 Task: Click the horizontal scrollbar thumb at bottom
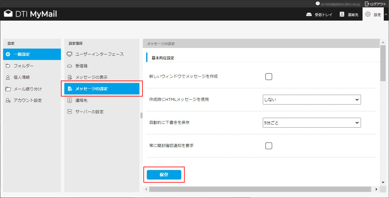pos(260,189)
